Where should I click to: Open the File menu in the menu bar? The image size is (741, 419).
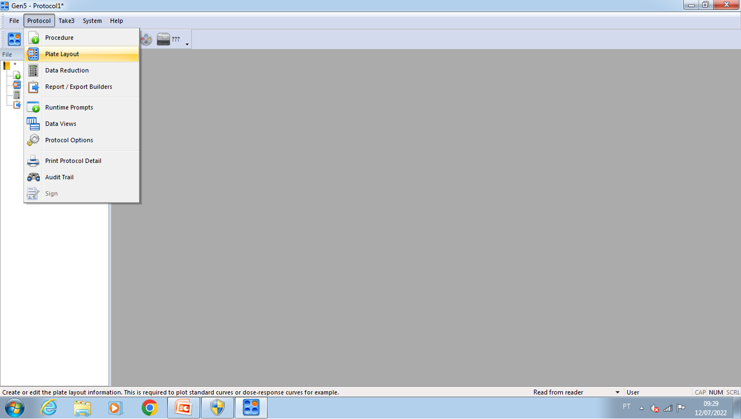(x=14, y=21)
